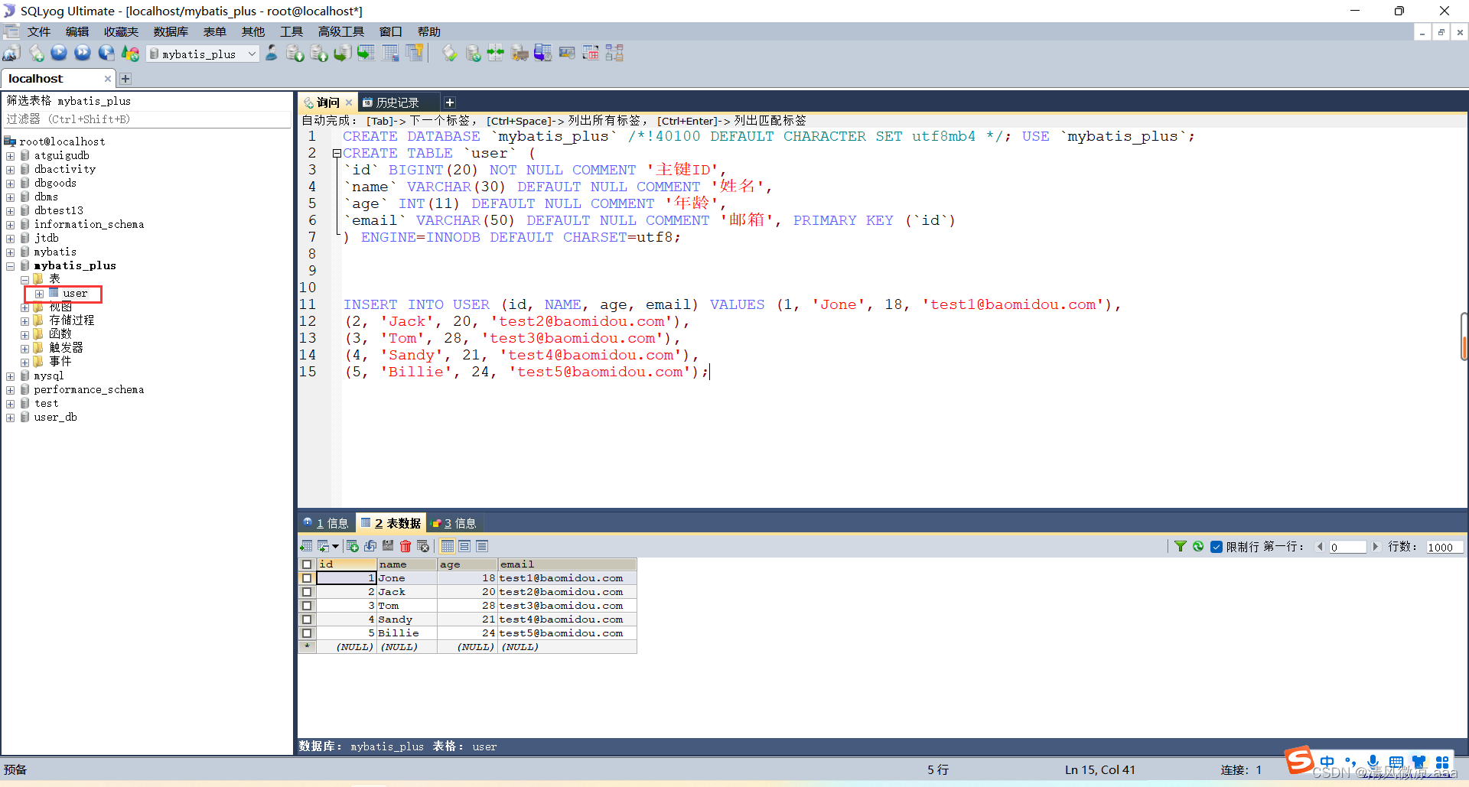Check the row checkbox for Jone

(307, 578)
